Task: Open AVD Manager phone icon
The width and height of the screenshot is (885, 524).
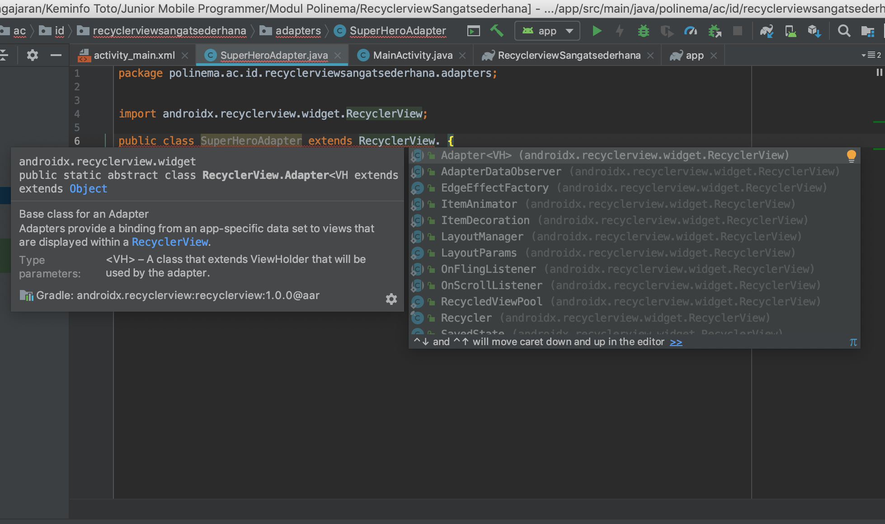Action: pyautogui.click(x=791, y=31)
